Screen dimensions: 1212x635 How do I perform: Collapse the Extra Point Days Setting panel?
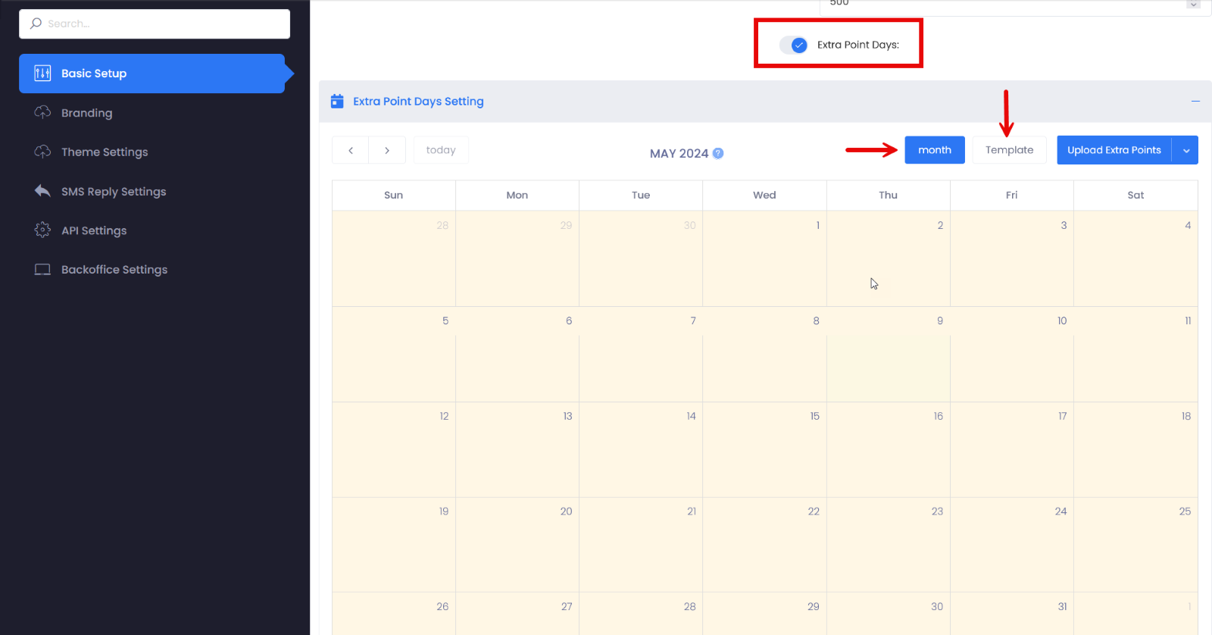[x=1195, y=101]
